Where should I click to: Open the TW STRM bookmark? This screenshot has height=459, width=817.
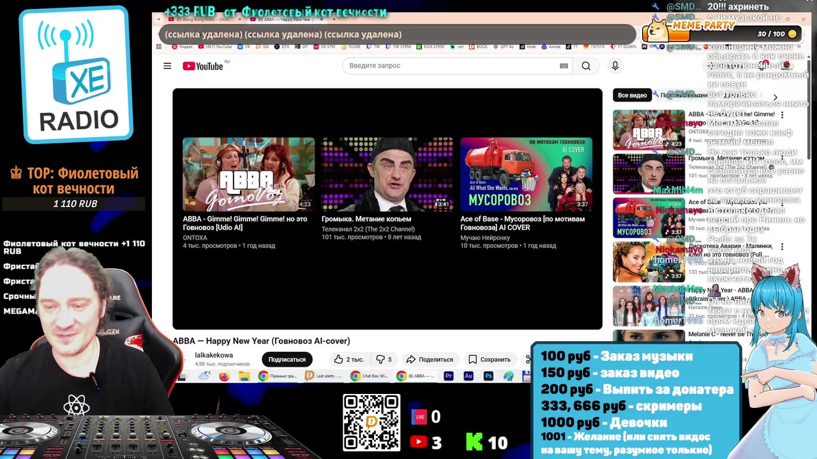click(x=397, y=47)
